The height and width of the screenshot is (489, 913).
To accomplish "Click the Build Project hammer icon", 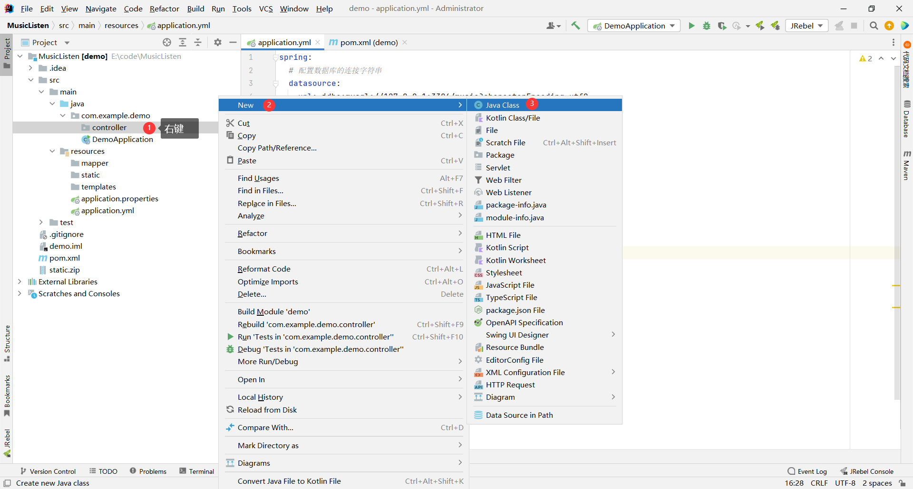I will point(575,26).
